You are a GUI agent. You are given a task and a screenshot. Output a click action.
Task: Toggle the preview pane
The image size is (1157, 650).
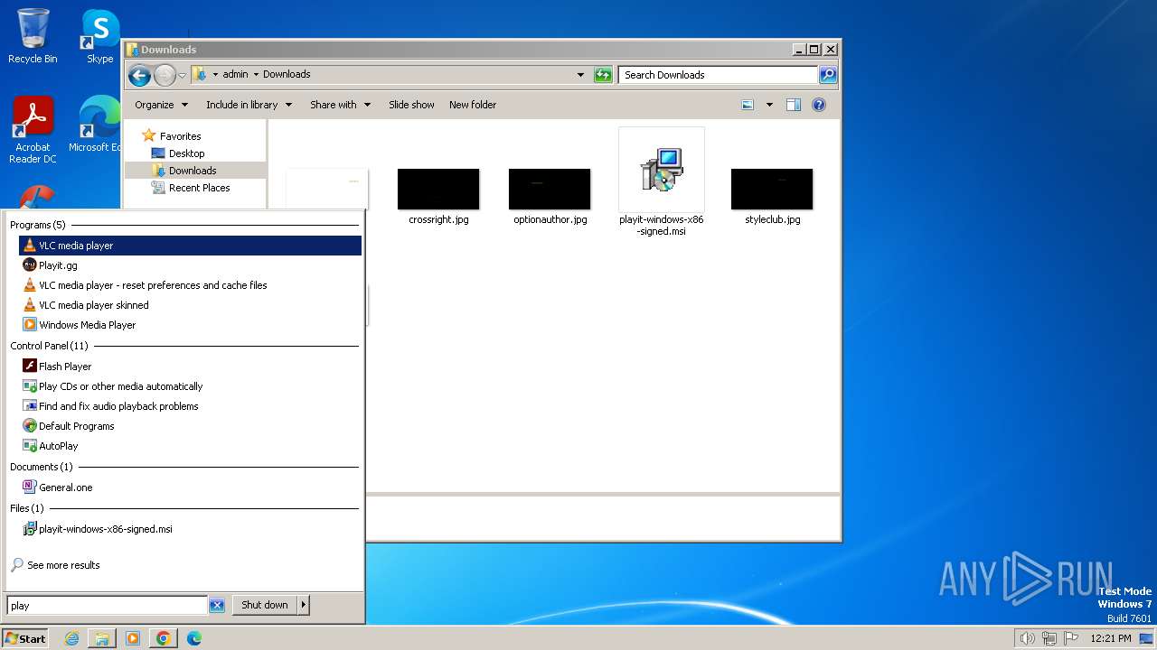tap(793, 105)
